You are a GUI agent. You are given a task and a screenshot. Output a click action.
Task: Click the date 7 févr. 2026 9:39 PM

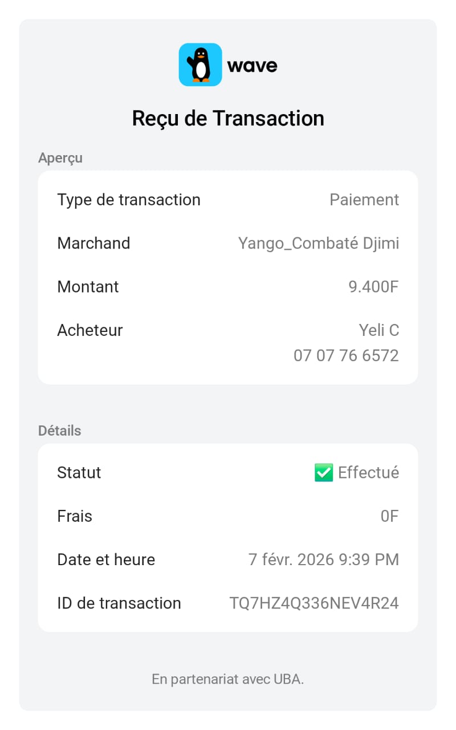pos(323,559)
